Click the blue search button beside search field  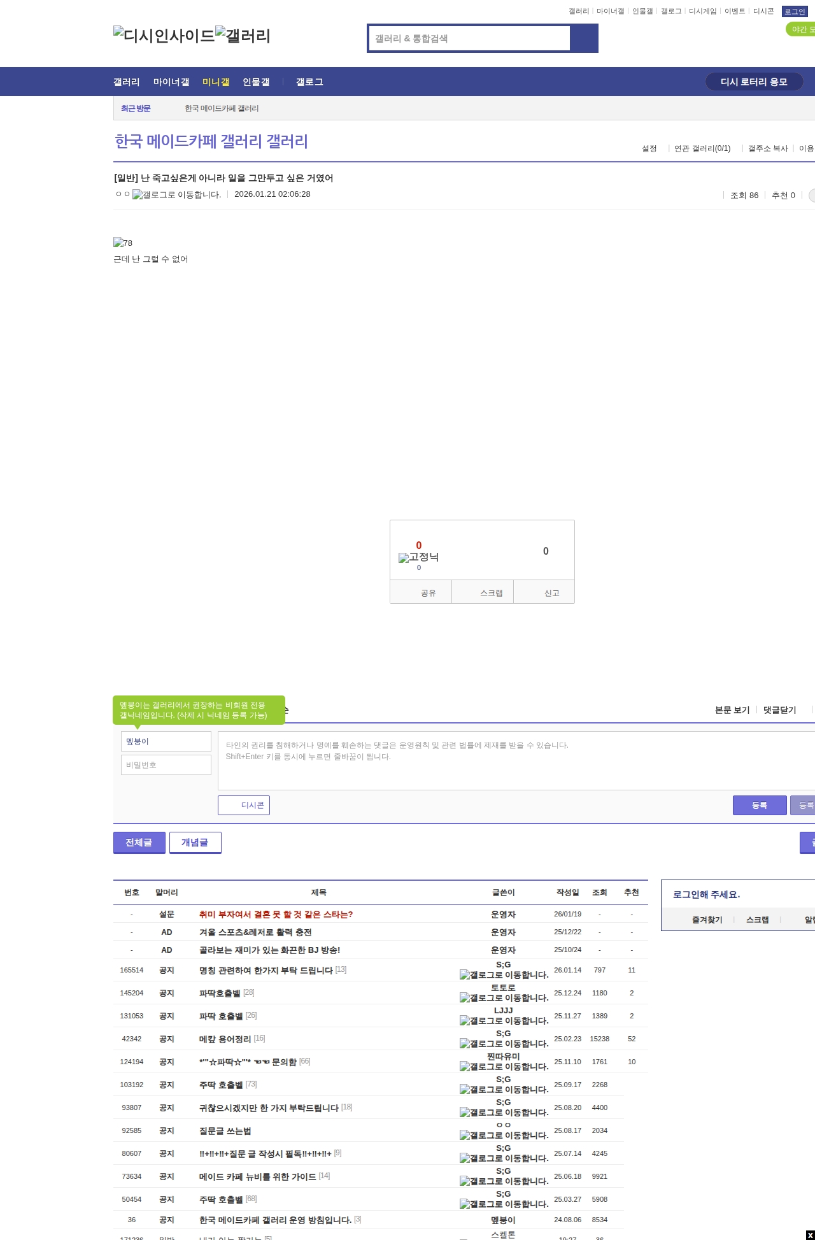click(584, 38)
